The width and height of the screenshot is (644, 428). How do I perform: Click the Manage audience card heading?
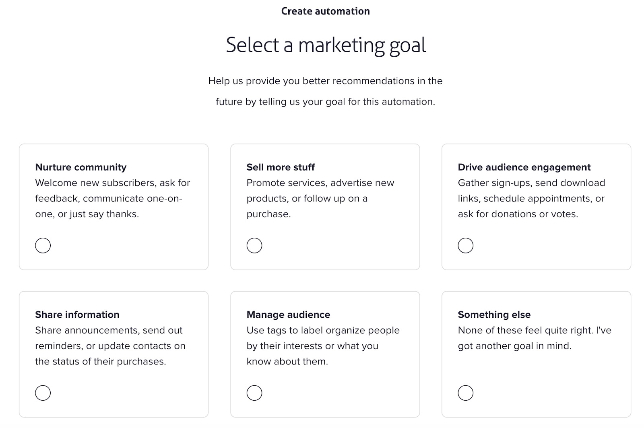pyautogui.click(x=288, y=315)
